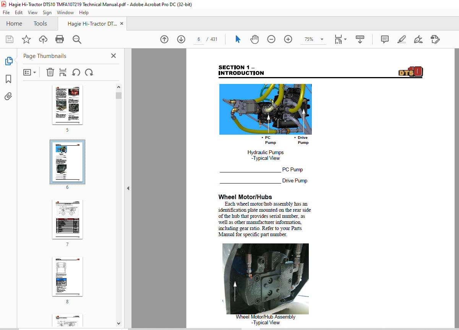Choose the selection arrow tool

238,39
